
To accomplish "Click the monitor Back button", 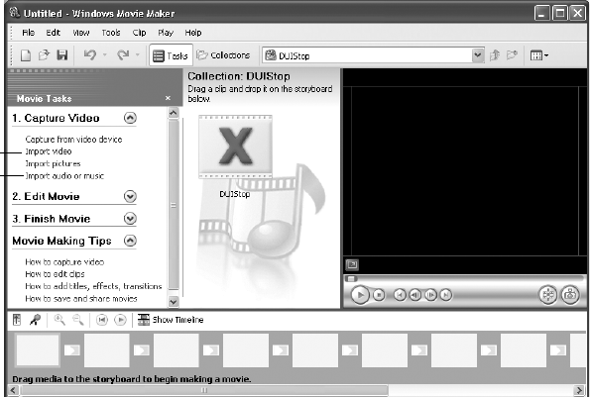I will click(x=400, y=295).
